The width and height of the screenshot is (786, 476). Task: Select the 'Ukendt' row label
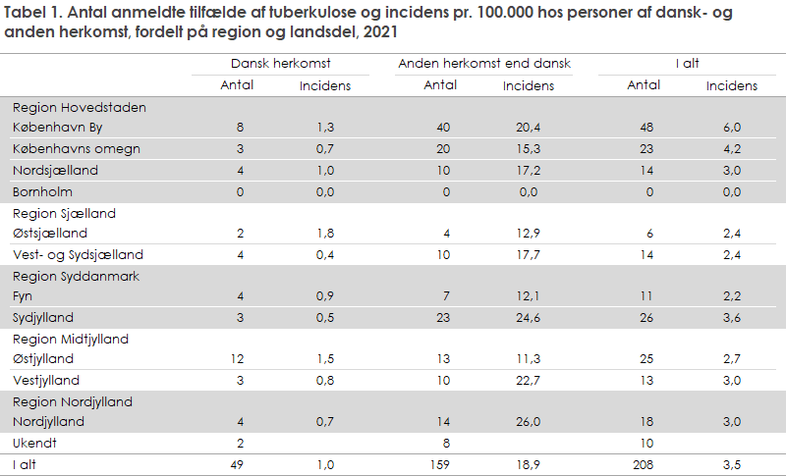34,444
